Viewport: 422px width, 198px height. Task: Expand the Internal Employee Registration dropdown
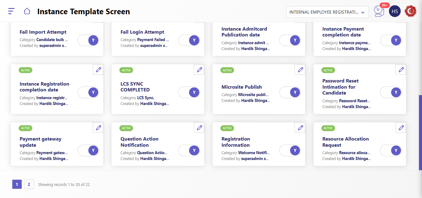pos(327,12)
